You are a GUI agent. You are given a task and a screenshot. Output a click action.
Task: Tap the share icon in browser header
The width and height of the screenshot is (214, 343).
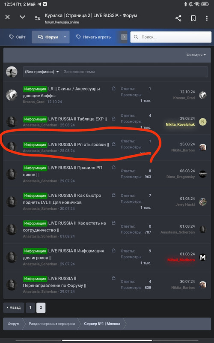pos(178,18)
